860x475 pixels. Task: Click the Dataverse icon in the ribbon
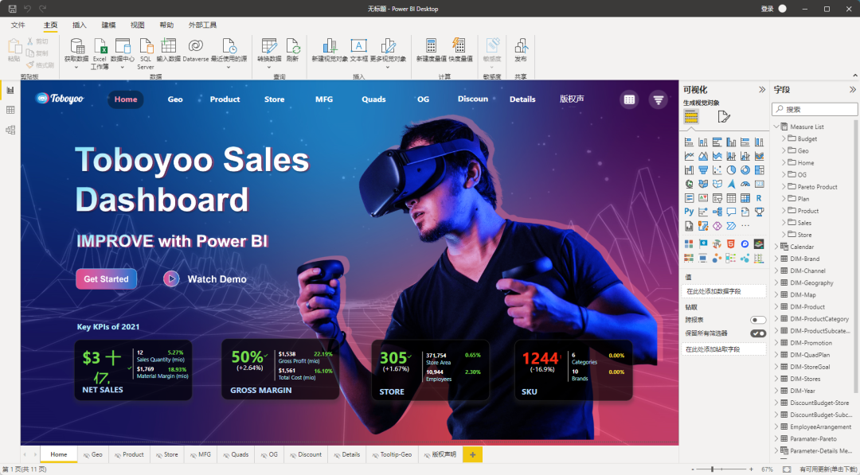[x=195, y=45]
